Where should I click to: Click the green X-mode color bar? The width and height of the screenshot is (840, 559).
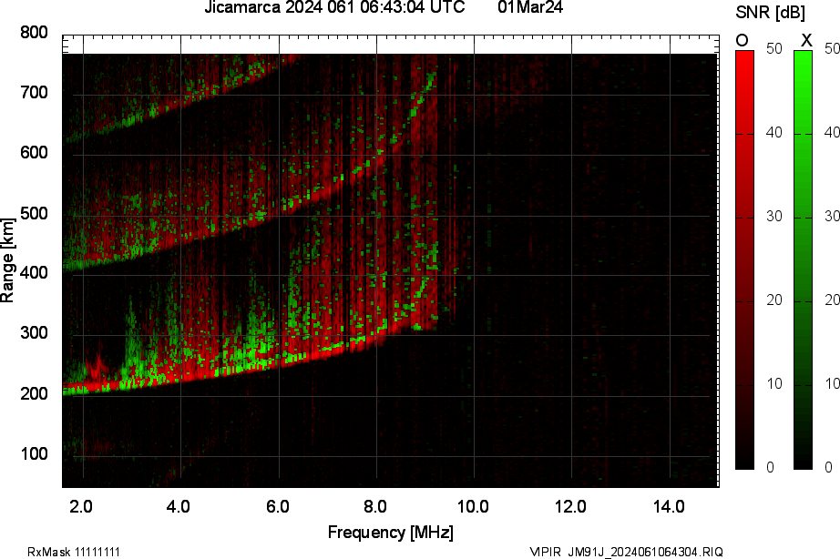(803, 260)
